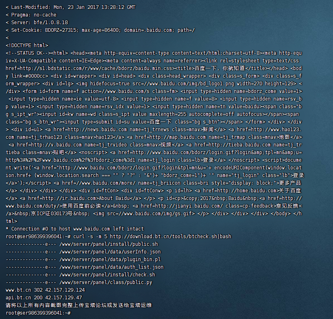This screenshot has height=319, width=333.
Task: Click the 'api.bt.cn 200 42.157.129.47' line
Action: click(44, 297)
